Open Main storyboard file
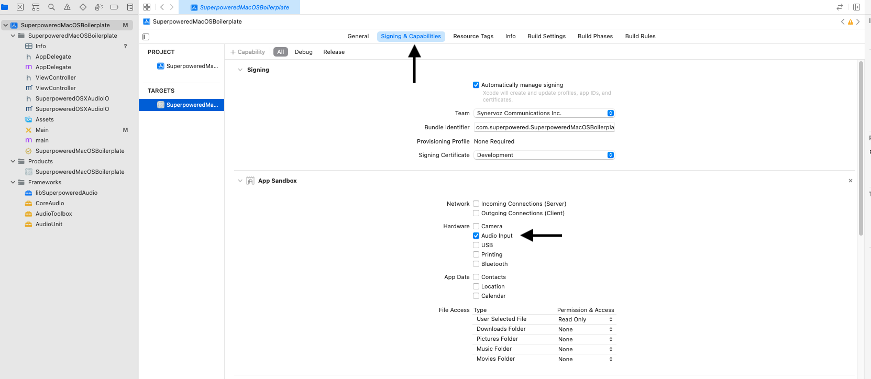Screen dimensions: 871x379 click(x=42, y=130)
